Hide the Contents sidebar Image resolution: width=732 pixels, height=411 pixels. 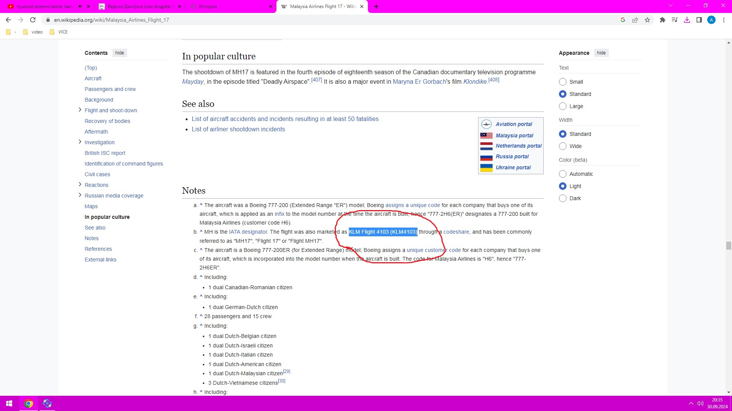[120, 53]
